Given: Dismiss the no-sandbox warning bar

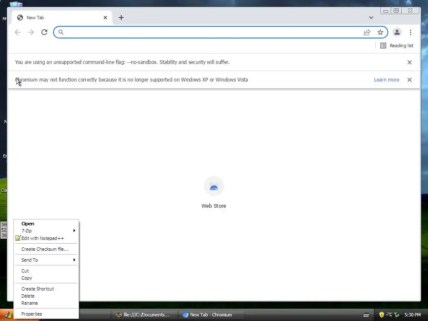Looking at the screenshot, I should point(410,62).
